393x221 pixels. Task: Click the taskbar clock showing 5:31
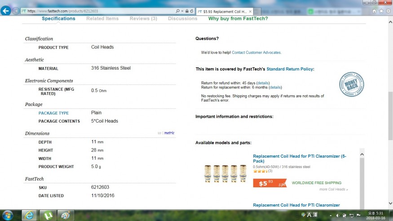tap(375, 216)
